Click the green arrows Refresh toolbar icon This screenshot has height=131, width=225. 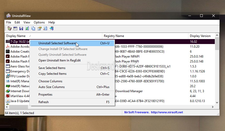(27, 28)
